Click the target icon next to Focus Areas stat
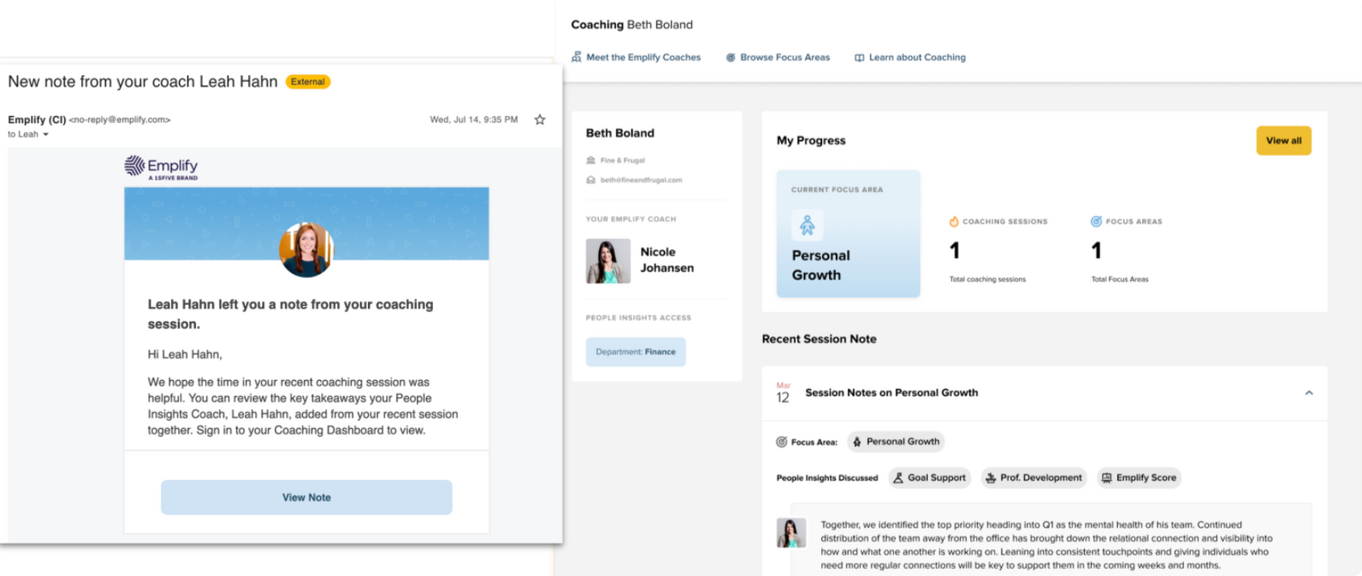This screenshot has width=1362, height=576. tap(1096, 221)
